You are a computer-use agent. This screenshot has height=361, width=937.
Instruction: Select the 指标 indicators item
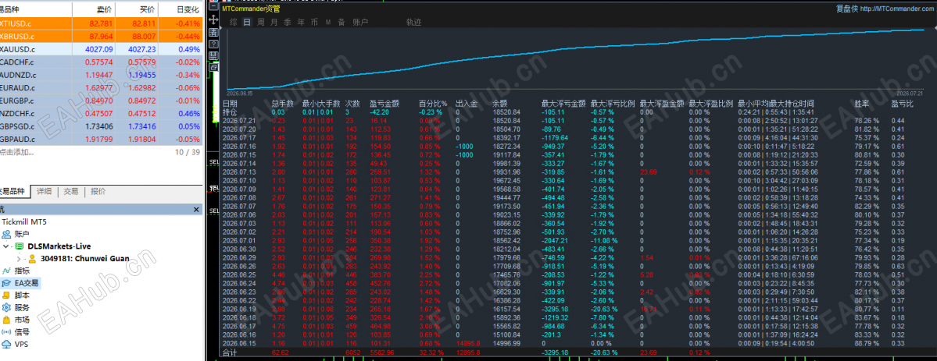coord(16,271)
